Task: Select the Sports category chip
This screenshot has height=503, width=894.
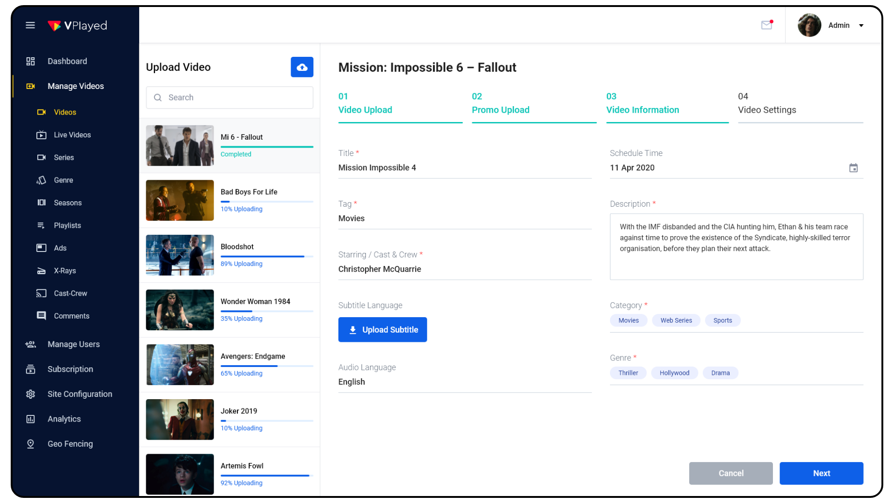Action: [x=722, y=320]
